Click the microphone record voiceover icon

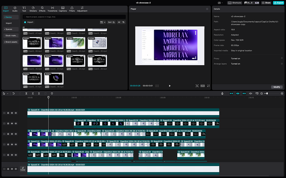[x=222, y=93]
